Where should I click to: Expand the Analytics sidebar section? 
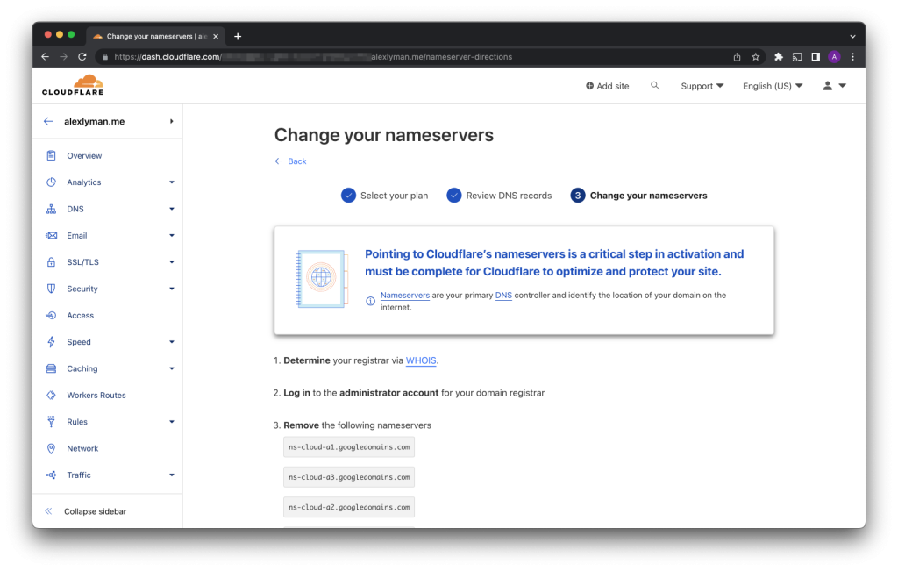pos(172,182)
